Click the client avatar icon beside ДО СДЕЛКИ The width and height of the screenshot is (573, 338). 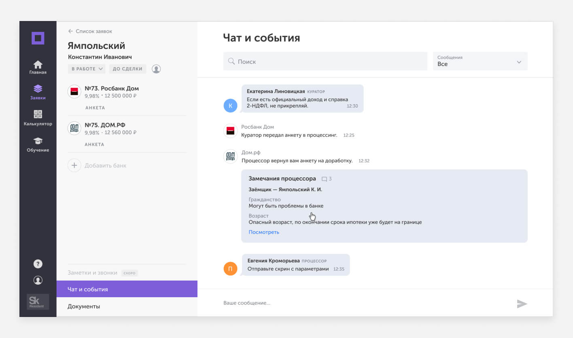tap(156, 69)
